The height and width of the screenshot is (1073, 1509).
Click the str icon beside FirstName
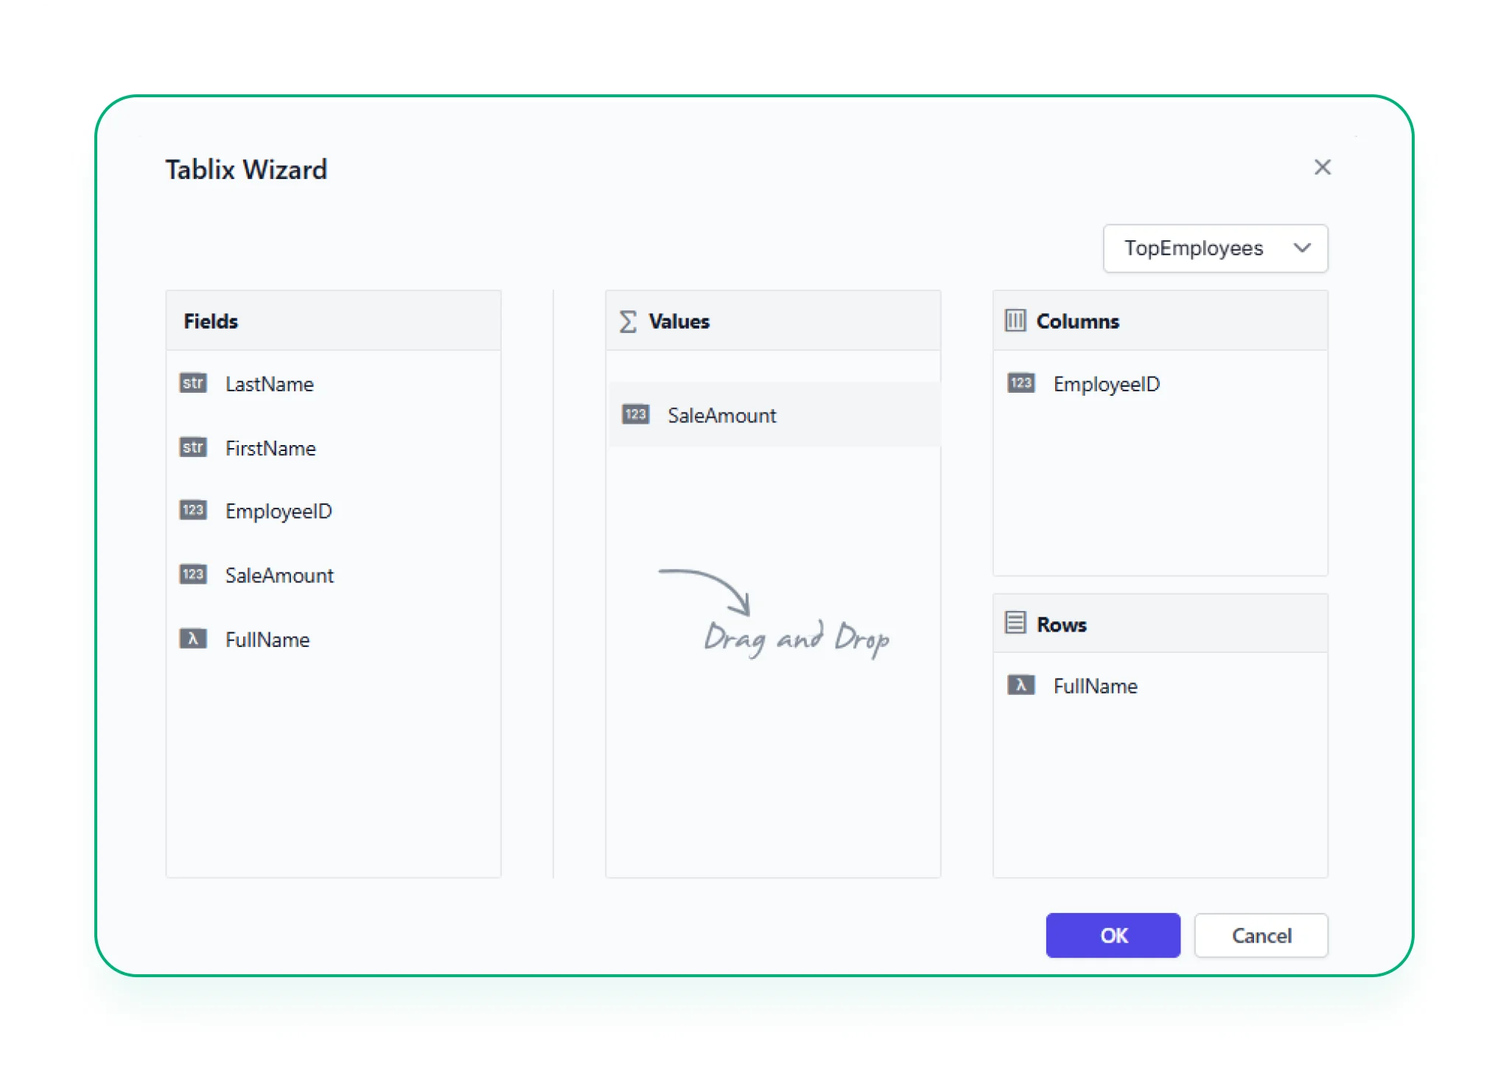(x=193, y=447)
